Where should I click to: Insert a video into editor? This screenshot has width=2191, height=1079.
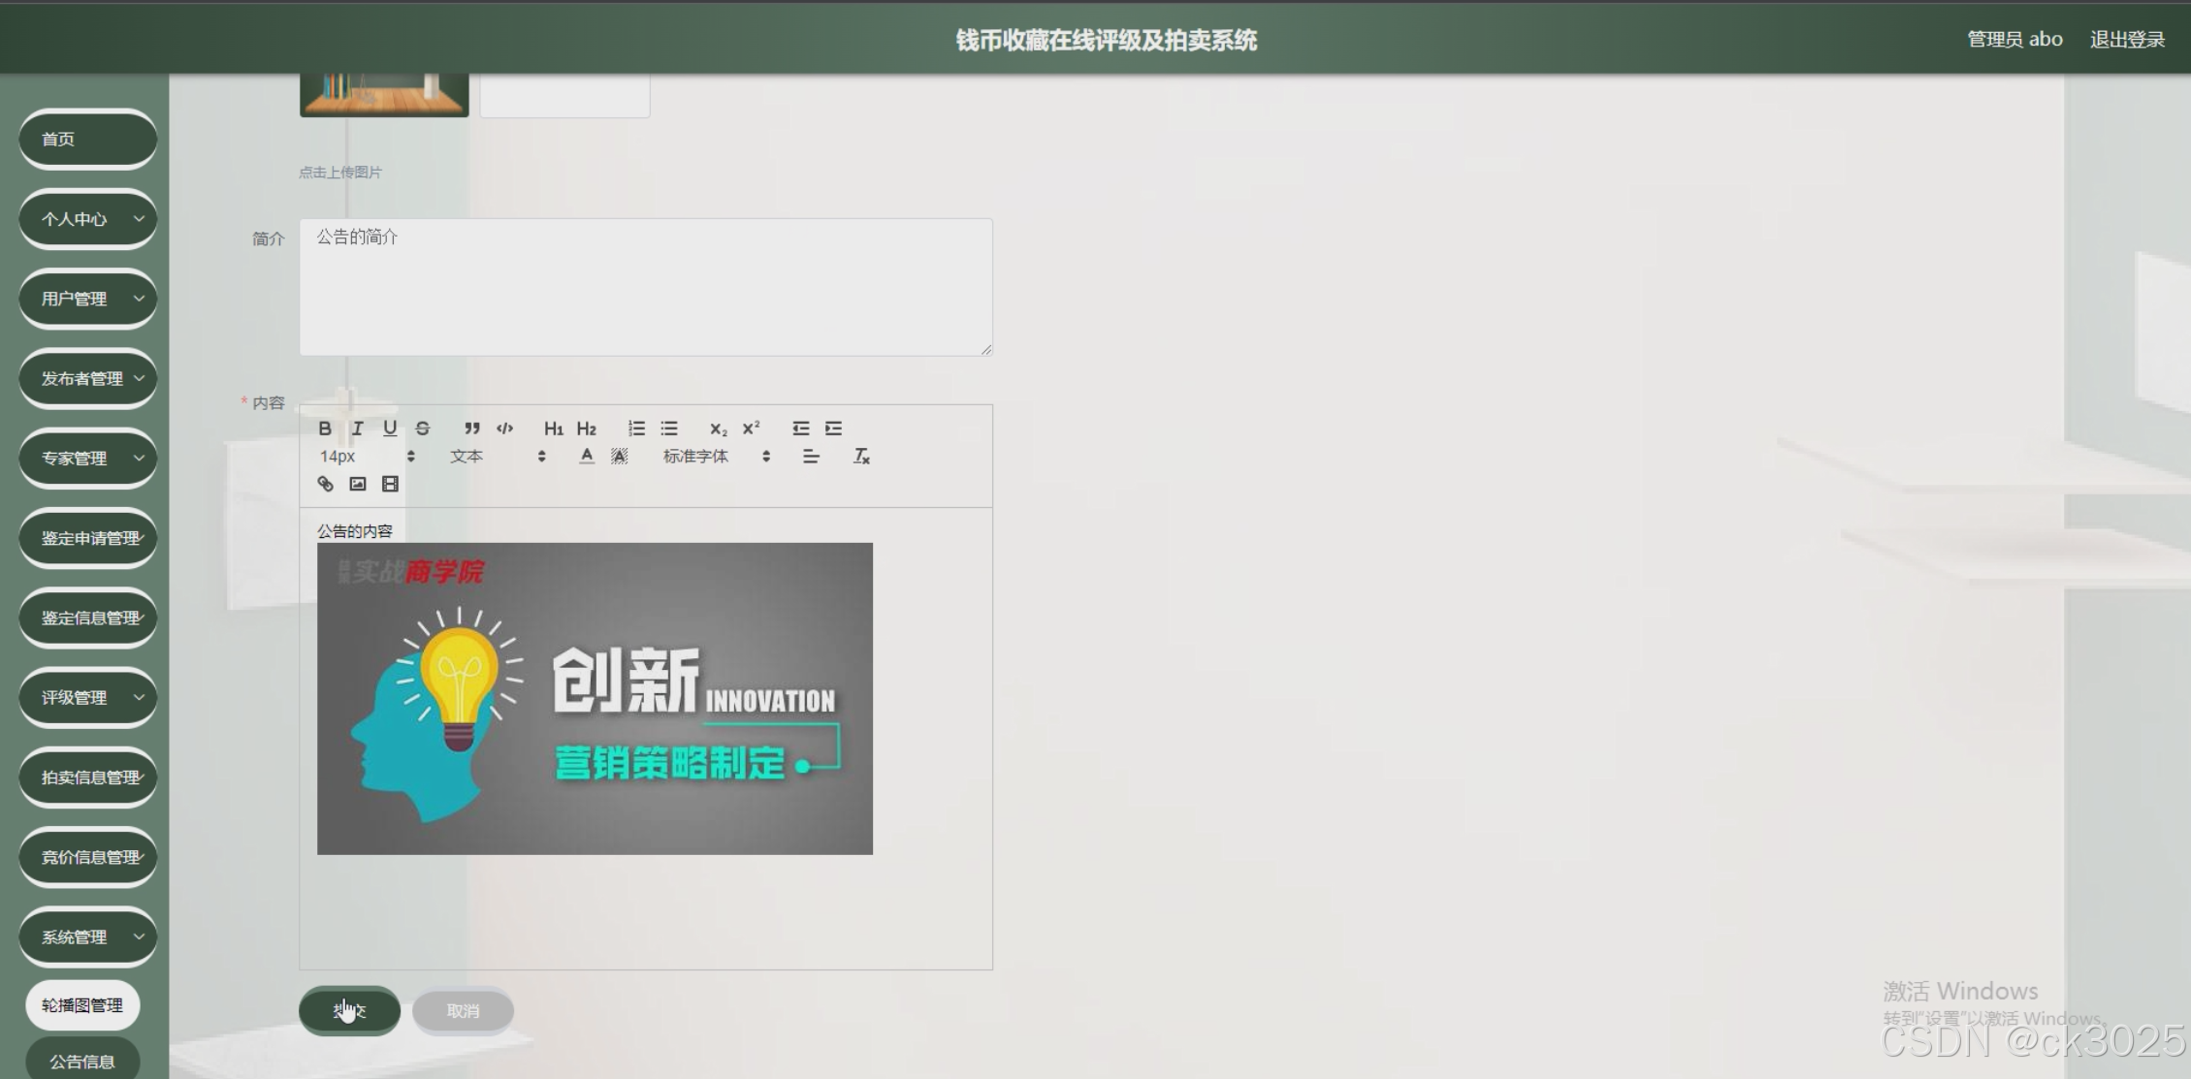coord(390,484)
